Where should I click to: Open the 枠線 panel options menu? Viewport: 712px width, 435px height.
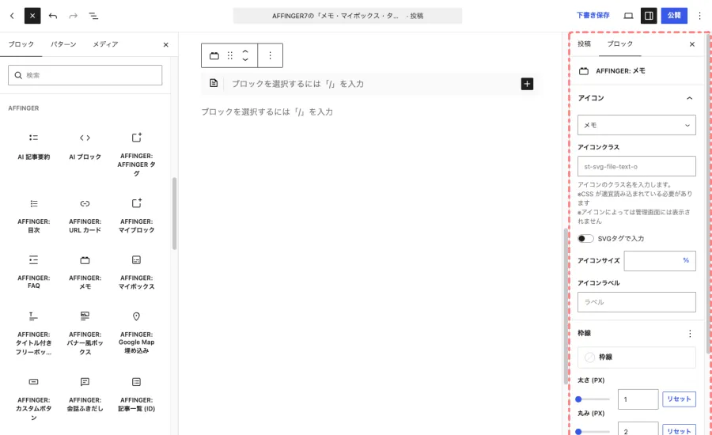click(690, 334)
